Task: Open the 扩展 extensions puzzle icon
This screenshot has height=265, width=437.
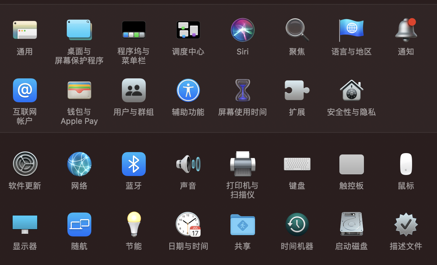Action: [297, 90]
